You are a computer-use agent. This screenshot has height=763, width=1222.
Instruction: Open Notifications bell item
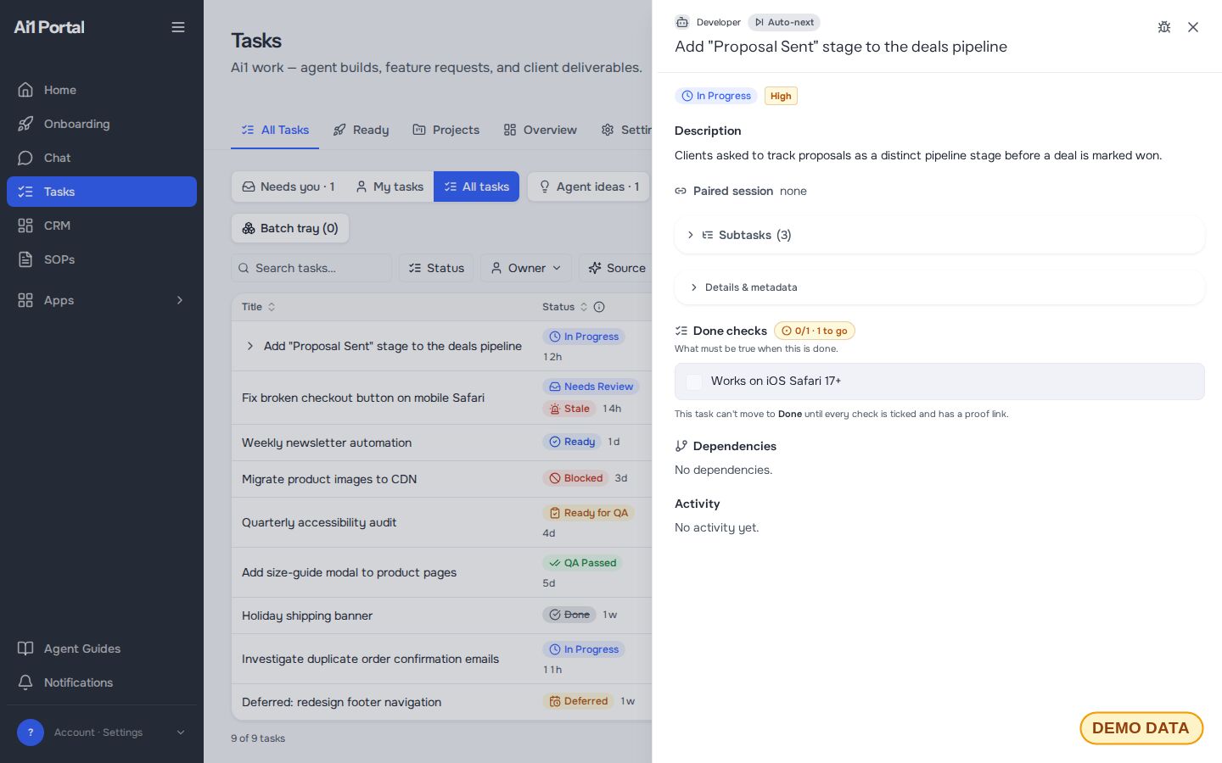pyautogui.click(x=102, y=682)
